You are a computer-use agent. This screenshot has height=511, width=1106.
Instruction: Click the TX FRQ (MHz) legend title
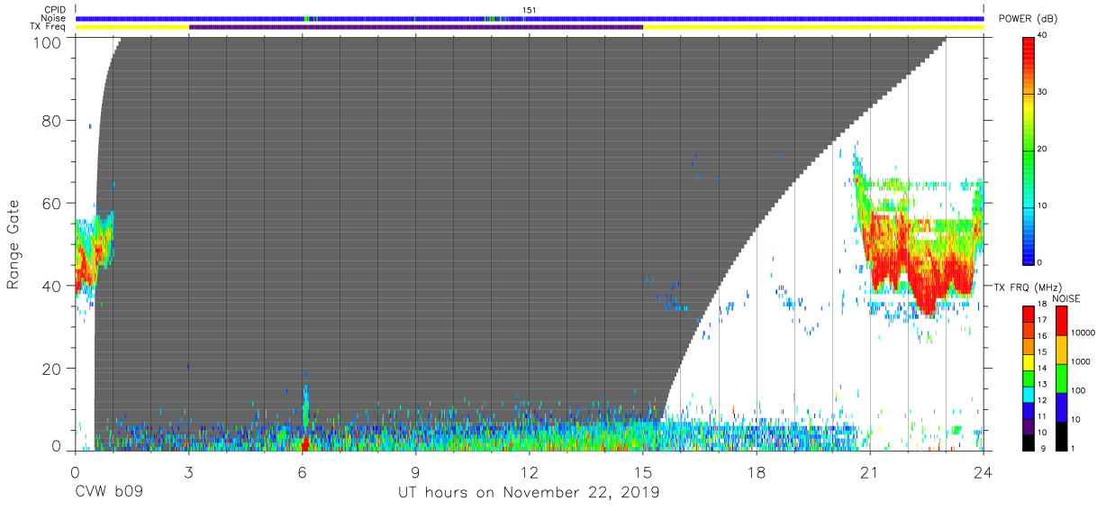tap(1028, 286)
